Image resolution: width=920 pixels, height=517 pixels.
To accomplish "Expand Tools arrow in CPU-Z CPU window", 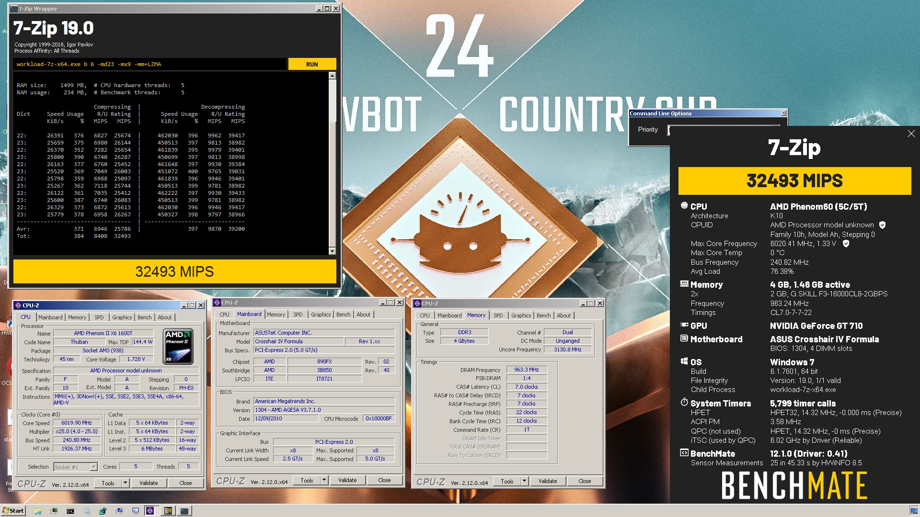I will (x=125, y=483).
